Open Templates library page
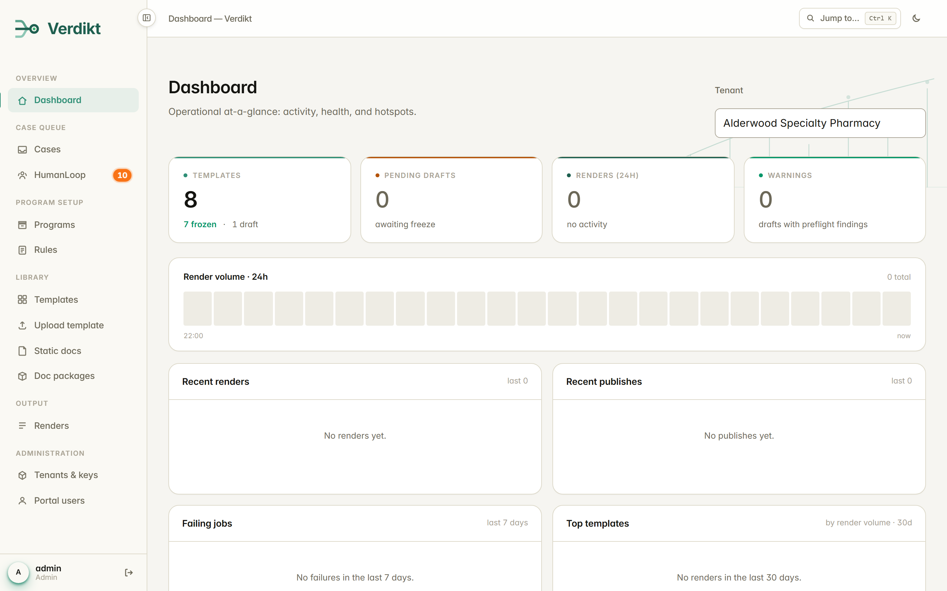 pyautogui.click(x=73, y=300)
